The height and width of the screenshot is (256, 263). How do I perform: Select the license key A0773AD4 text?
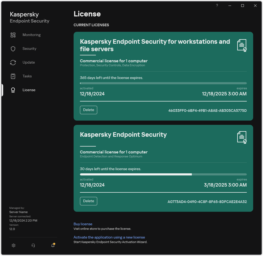tap(207, 201)
